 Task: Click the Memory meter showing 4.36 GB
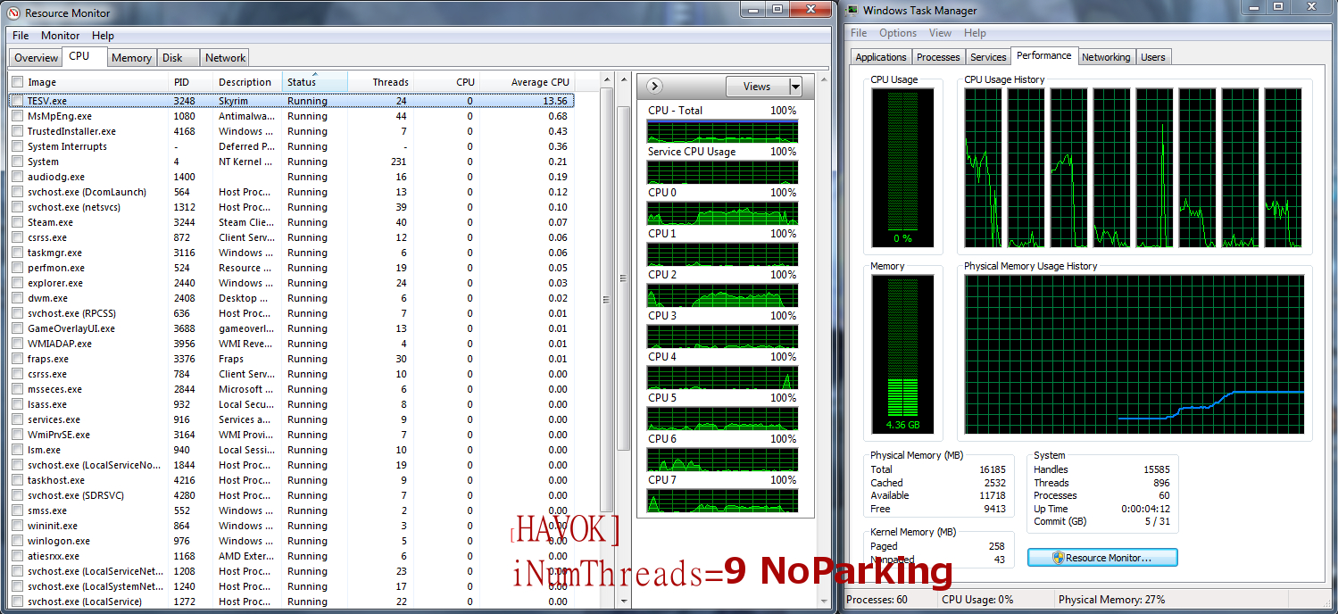point(903,353)
